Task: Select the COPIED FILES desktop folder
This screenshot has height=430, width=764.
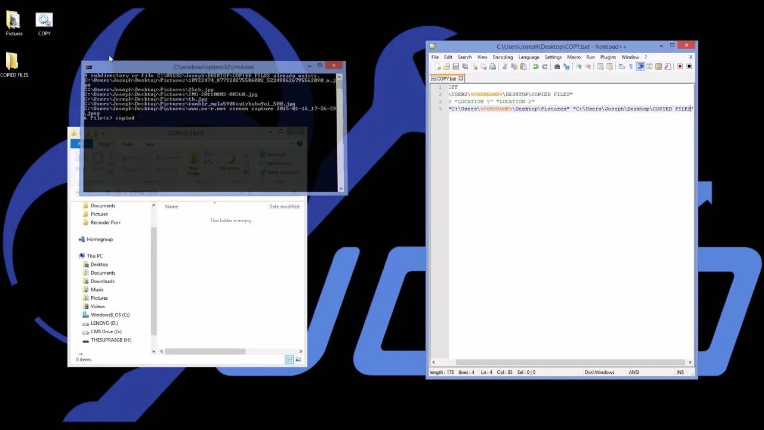Action: click(x=14, y=65)
